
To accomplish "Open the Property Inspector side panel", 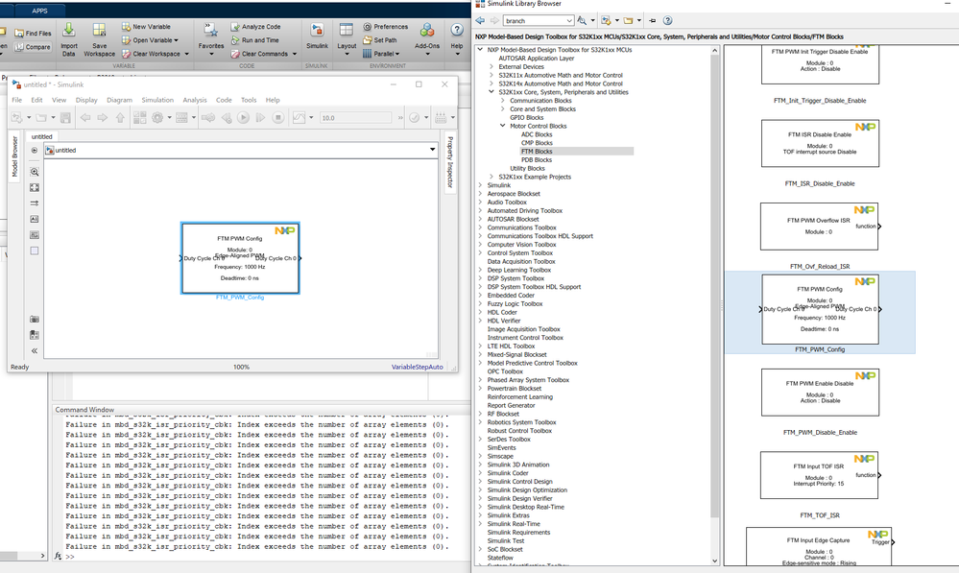I will [450, 162].
